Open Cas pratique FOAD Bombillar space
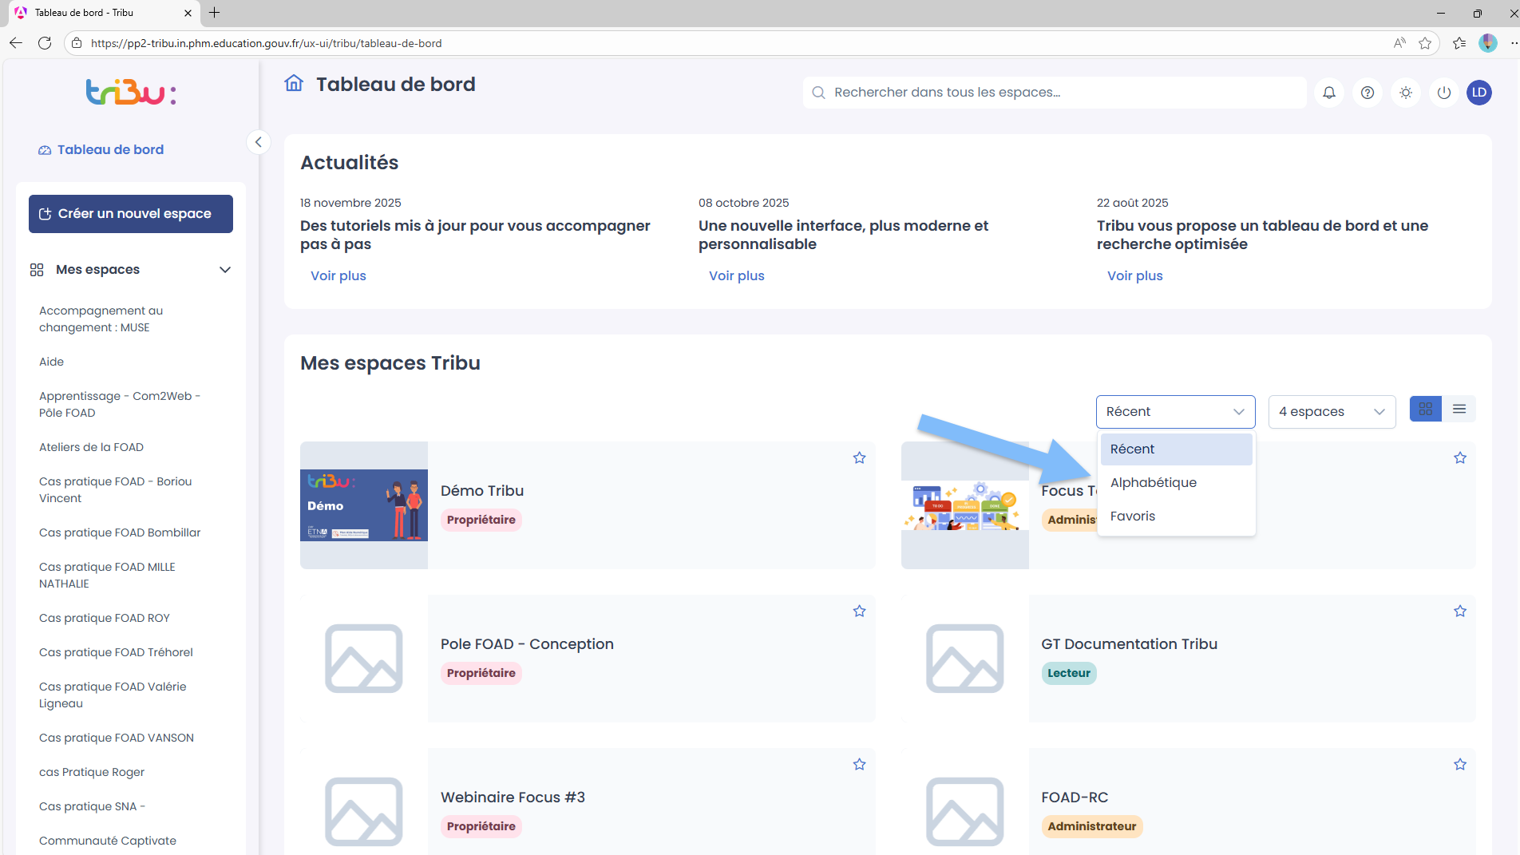Image resolution: width=1520 pixels, height=855 pixels. [x=120, y=532]
